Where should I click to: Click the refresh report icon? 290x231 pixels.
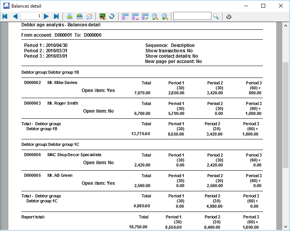tap(112, 16)
